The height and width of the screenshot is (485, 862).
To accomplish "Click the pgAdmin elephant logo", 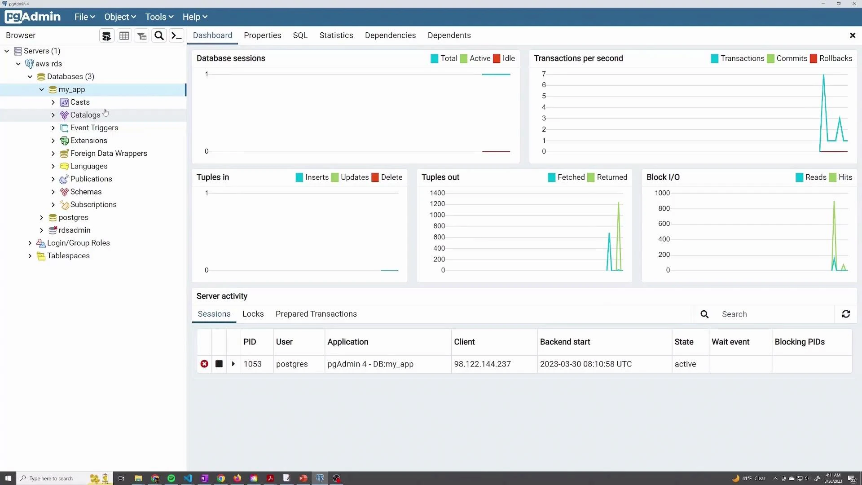I will [x=31, y=17].
